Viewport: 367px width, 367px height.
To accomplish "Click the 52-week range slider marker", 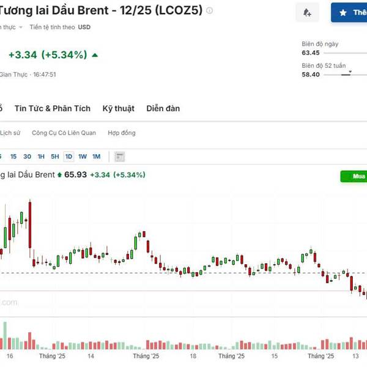I will point(349,73).
